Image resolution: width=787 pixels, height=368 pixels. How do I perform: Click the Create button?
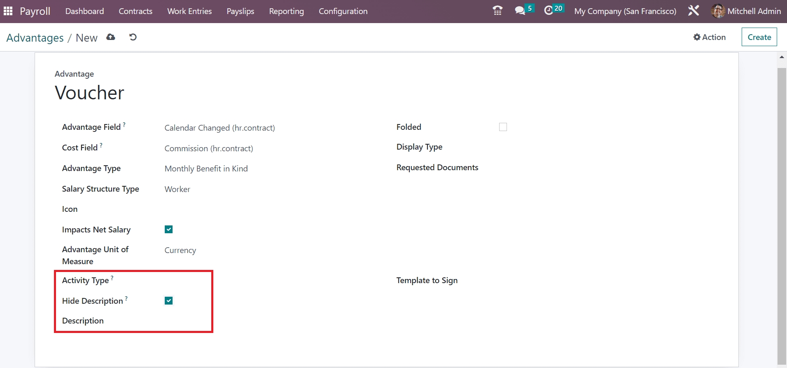pos(759,37)
